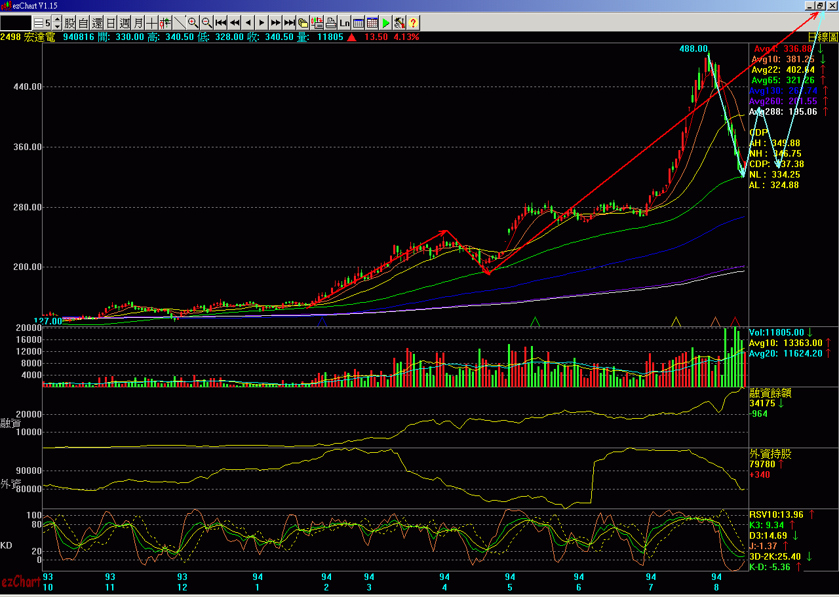The height and width of the screenshot is (597, 839).
Task: Select the trend line drawing tool
Action: [180, 23]
